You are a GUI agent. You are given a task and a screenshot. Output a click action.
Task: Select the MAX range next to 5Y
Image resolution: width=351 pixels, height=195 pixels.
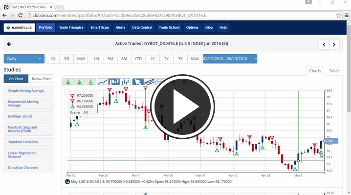(195, 59)
